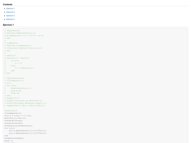This screenshot has width=191, height=143.
Task: Click the 'y(i,:)=bernstein(n-1,i-1,t)*V(2,i);' line
Action: [28, 133]
